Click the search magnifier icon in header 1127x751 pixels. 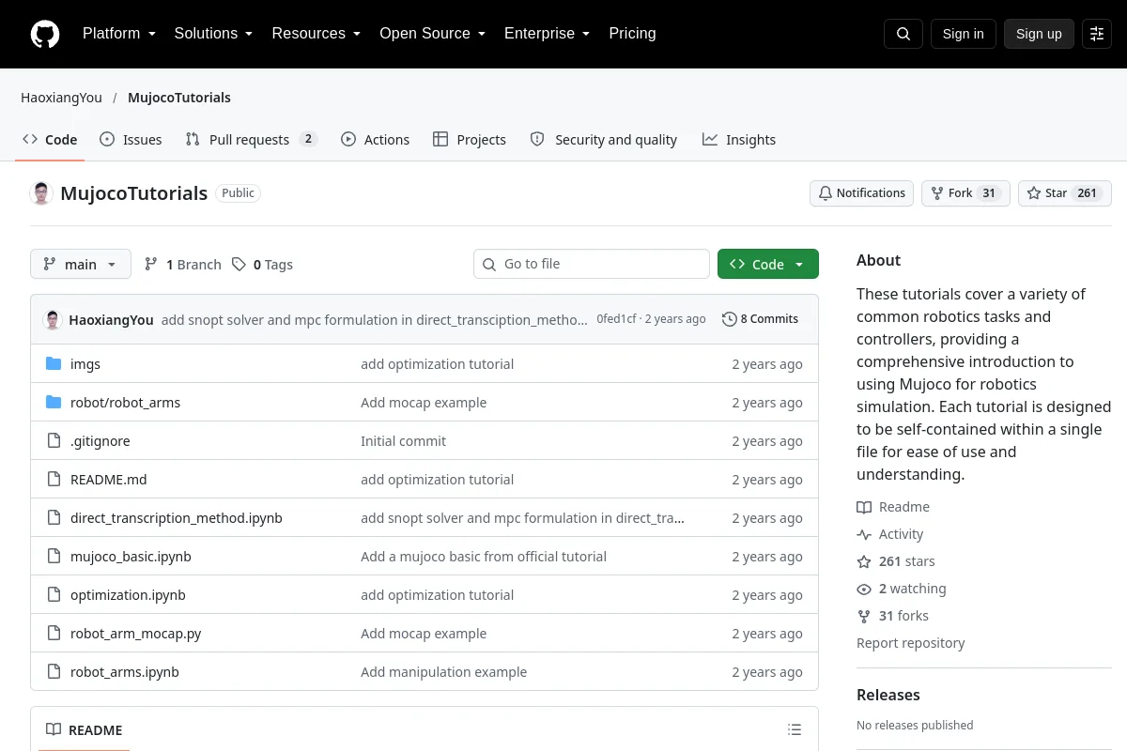click(903, 34)
